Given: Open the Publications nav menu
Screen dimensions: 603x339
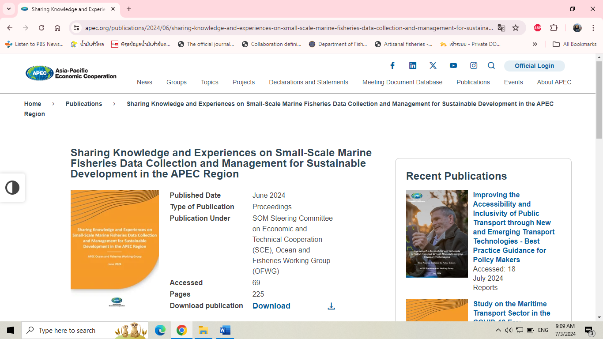Looking at the screenshot, I should pyautogui.click(x=473, y=82).
